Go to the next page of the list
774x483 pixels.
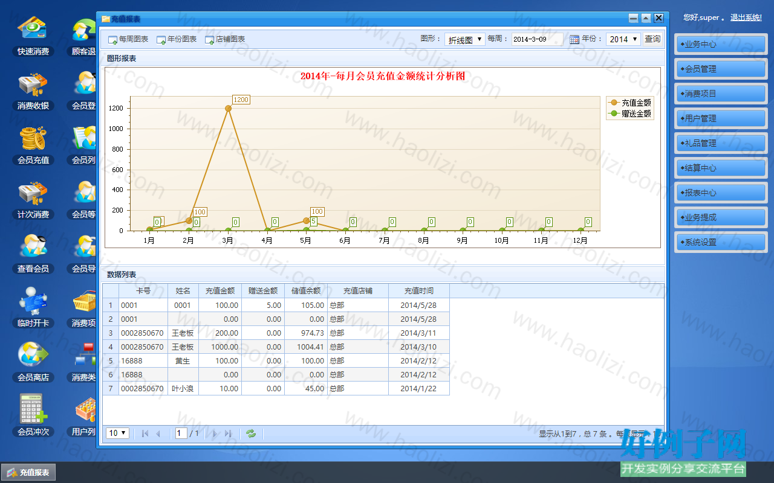tap(215, 433)
